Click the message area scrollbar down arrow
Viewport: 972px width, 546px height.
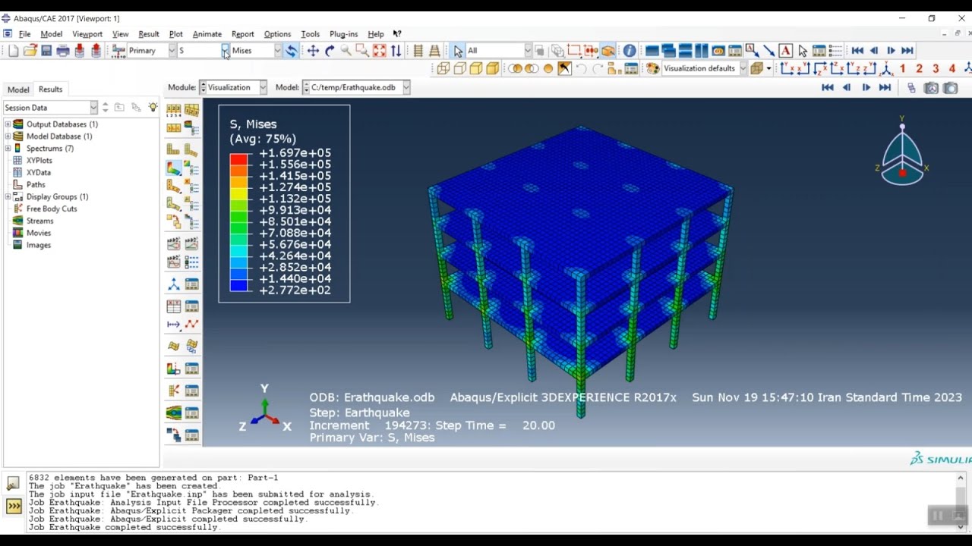[961, 526]
